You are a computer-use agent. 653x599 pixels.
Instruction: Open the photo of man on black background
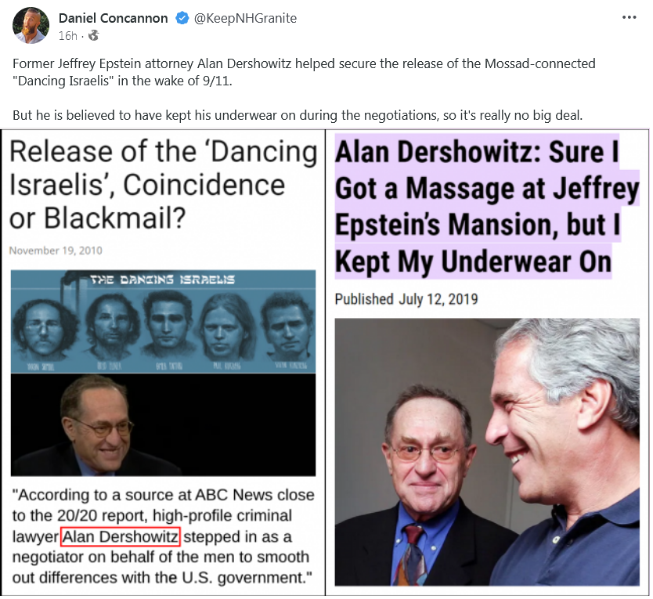(x=163, y=424)
